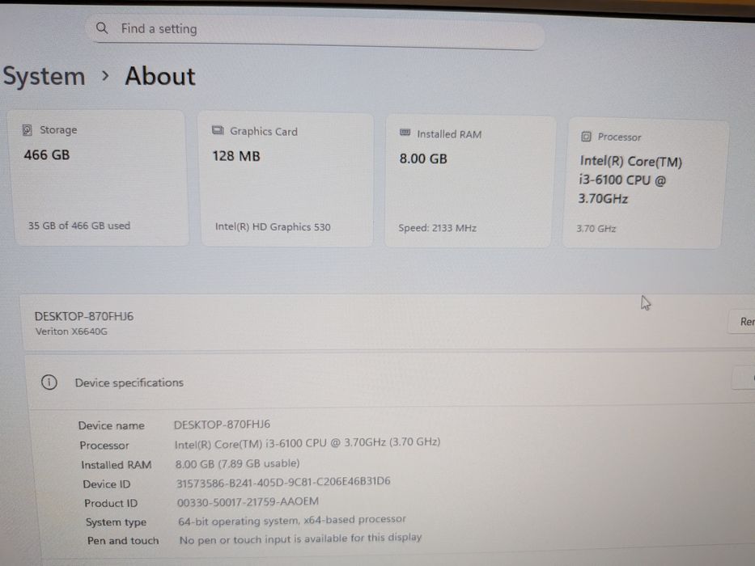Select Product ID 00330-50017-21759-AAOEM

coord(248,502)
